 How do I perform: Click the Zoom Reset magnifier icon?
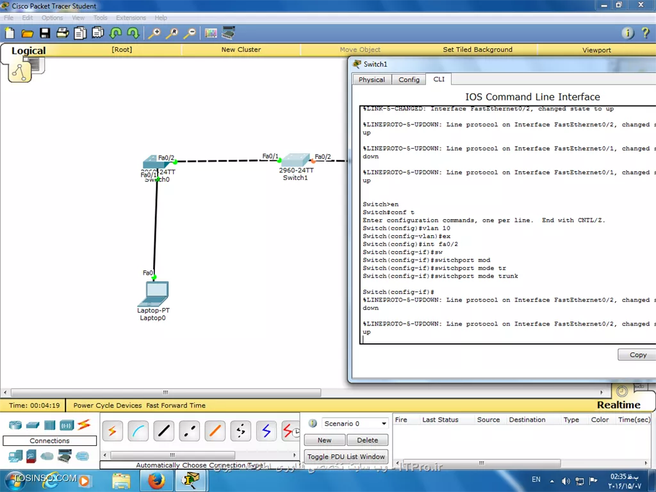(172, 33)
